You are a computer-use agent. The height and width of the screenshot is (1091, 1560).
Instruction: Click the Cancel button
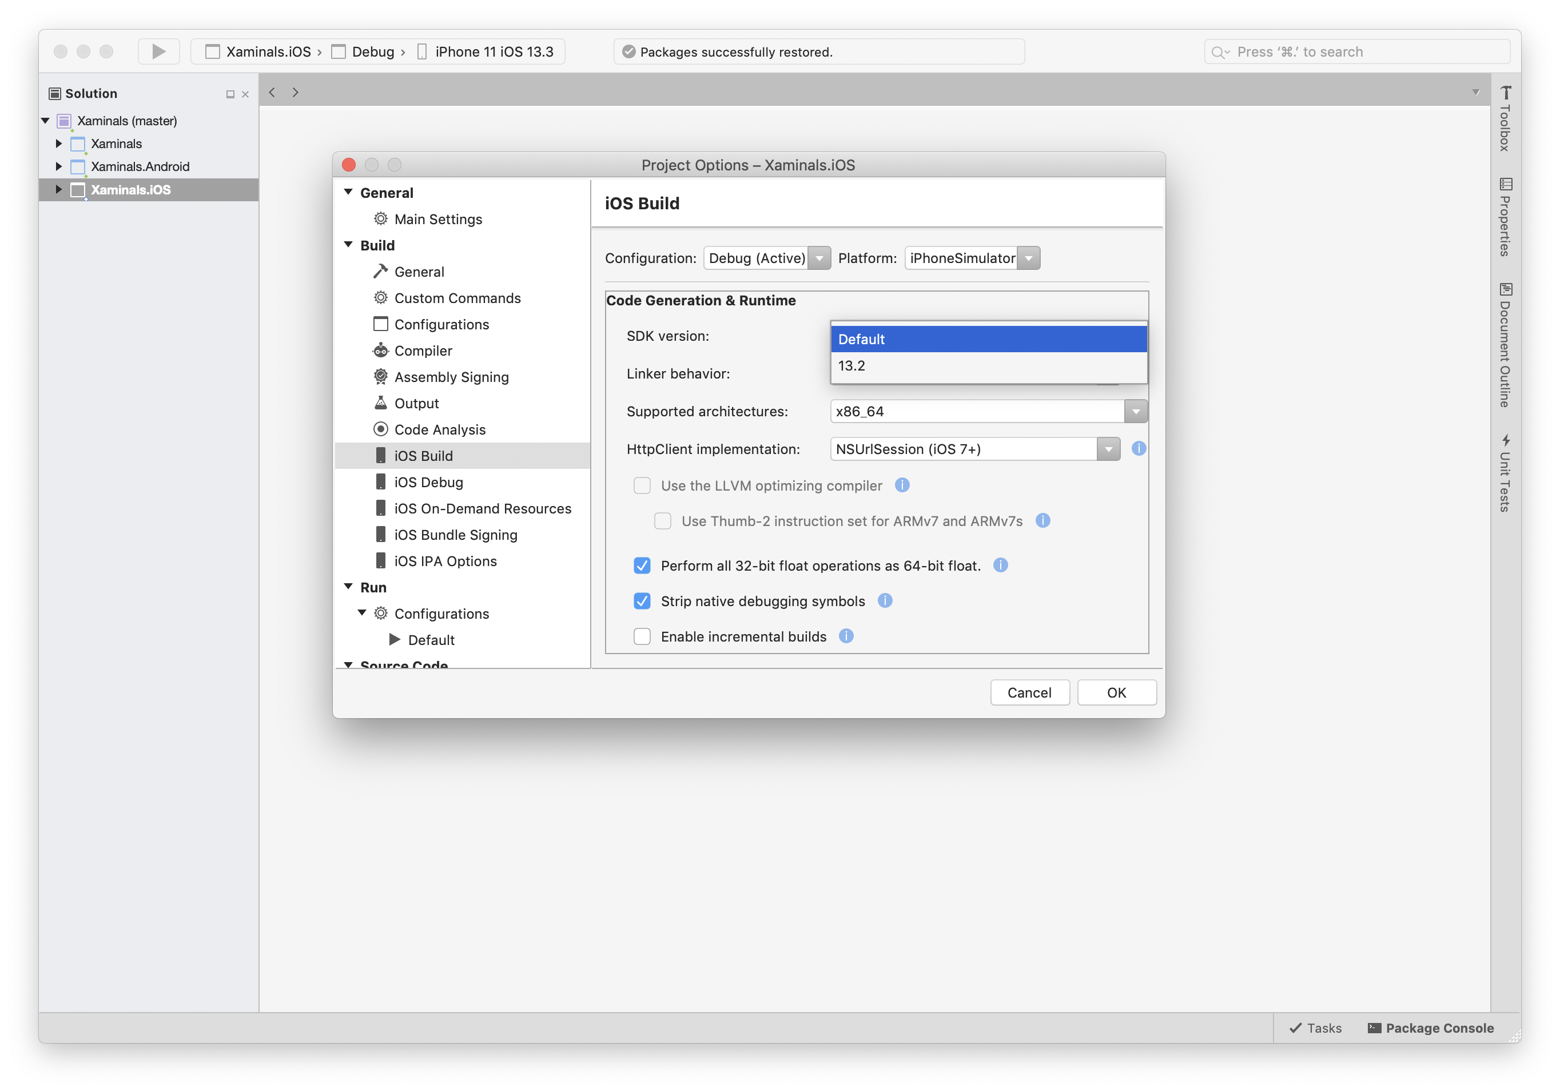pyautogui.click(x=1029, y=692)
